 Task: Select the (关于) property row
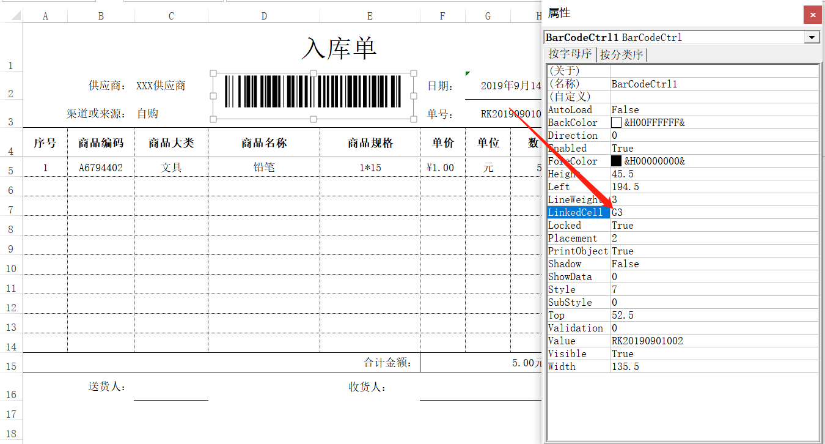pyautogui.click(x=683, y=71)
